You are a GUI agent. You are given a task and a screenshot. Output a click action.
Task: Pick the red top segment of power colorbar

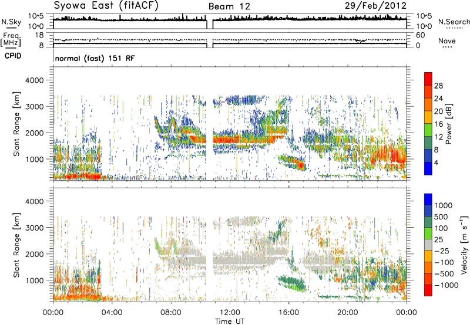(428, 79)
